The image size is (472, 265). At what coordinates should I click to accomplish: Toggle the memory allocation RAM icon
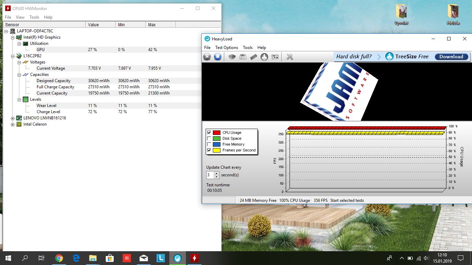coord(254,57)
